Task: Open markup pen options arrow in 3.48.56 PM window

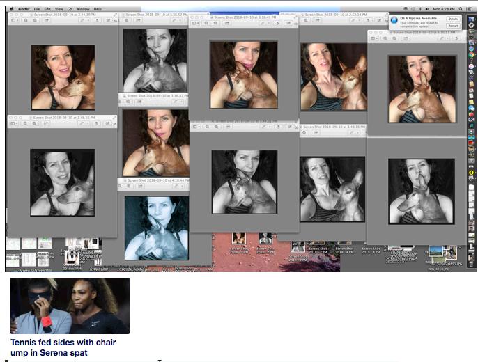Action: tap(88, 123)
